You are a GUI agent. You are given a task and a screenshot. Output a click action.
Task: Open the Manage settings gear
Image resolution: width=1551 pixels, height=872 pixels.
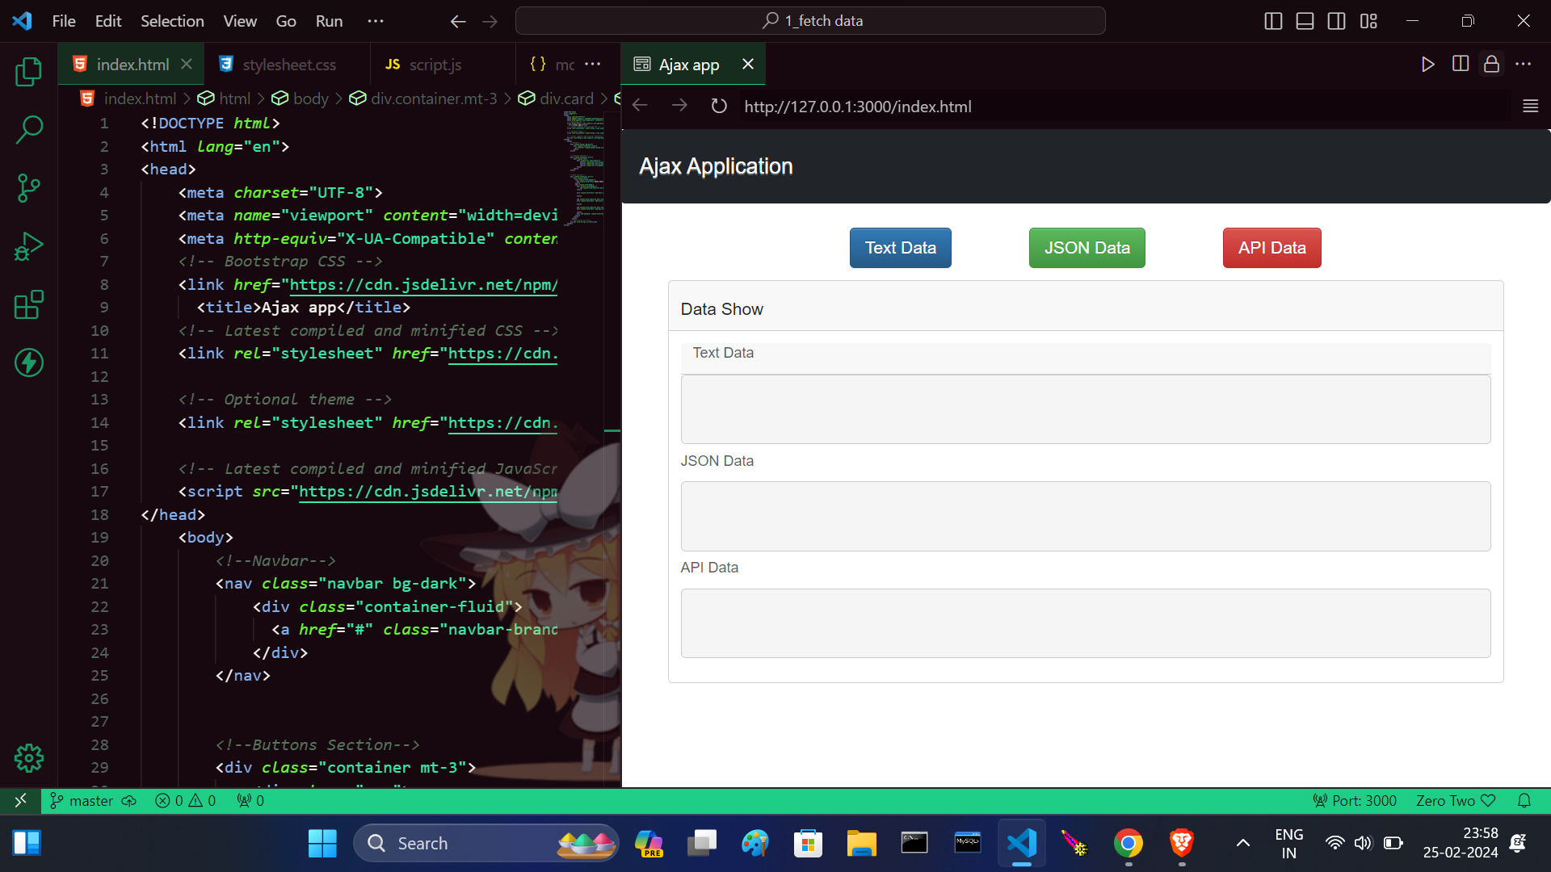[28, 757]
